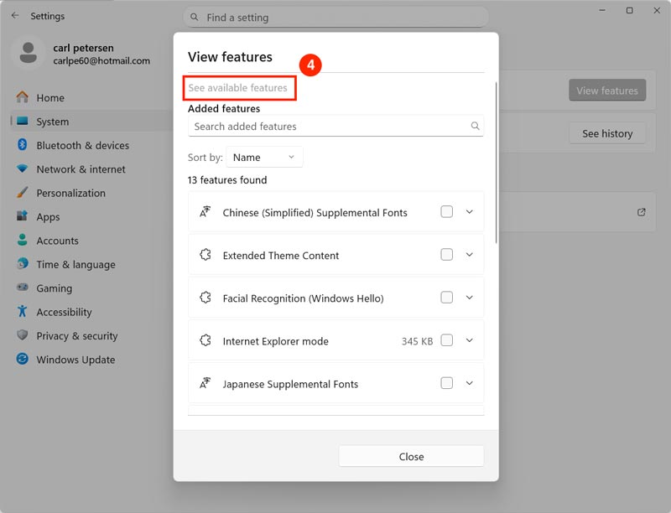The image size is (671, 513).
Task: Click the Bluetooth & devices icon in sidebar
Action: coord(23,145)
